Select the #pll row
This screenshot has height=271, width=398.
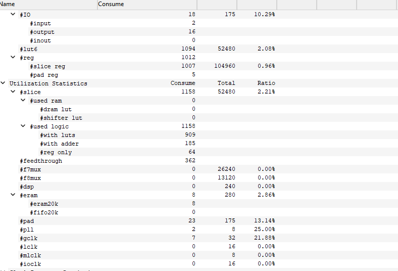tap(27, 230)
